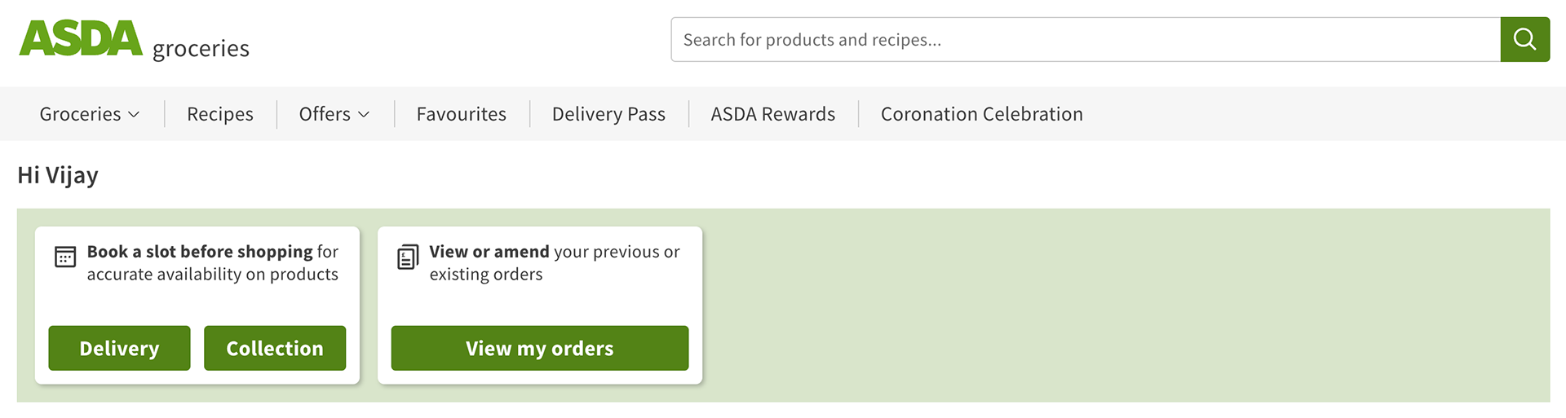Focus the product and recipe search field
Viewport: 1566px width, 418px height.
(x=1085, y=39)
